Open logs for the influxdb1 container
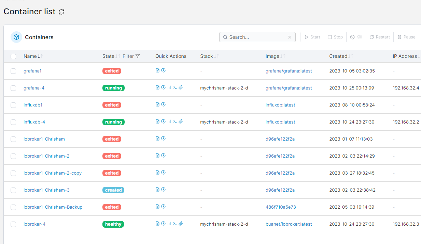The height and width of the screenshot is (244, 421). pos(157,104)
